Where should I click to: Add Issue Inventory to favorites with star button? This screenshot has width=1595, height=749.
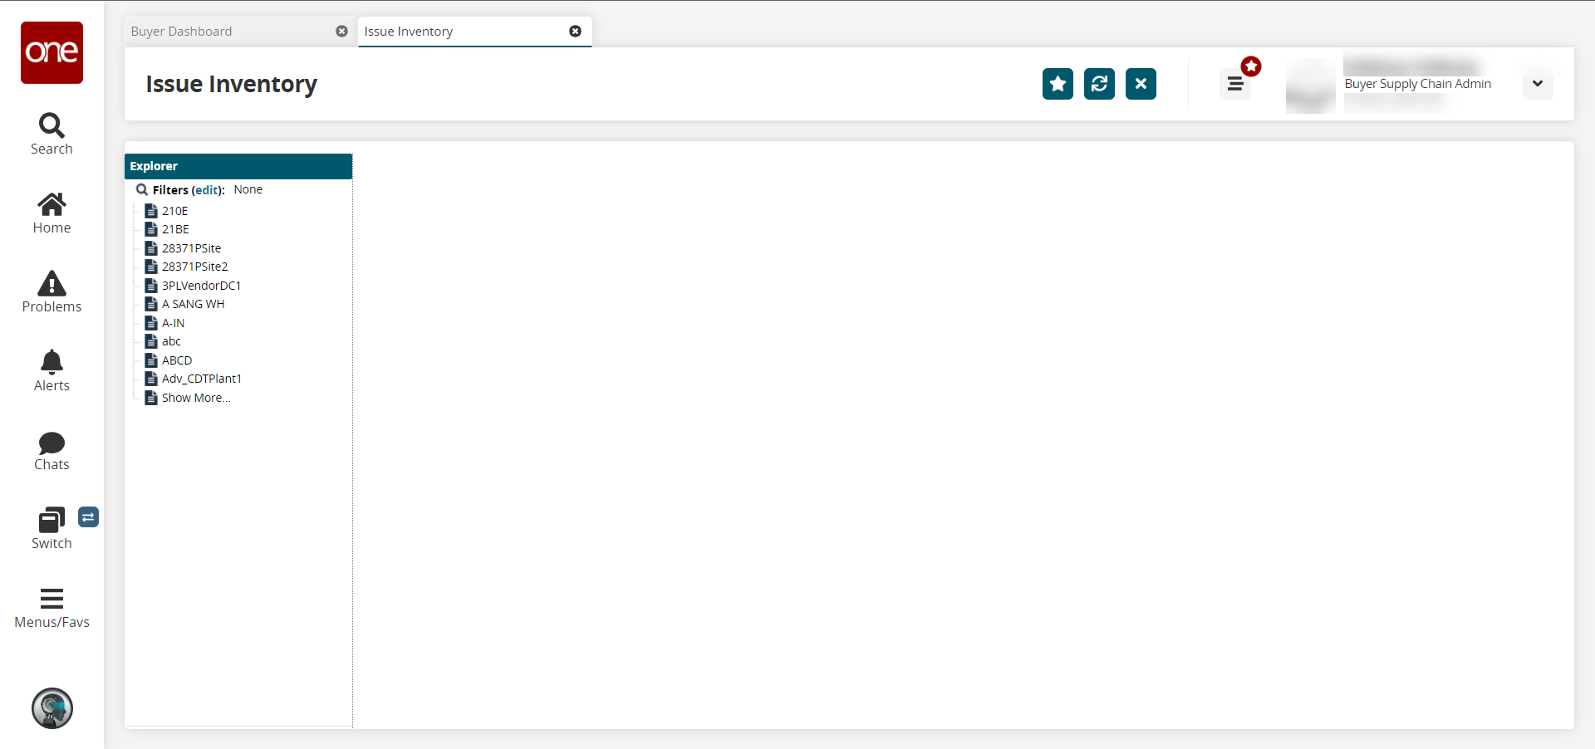coord(1058,84)
